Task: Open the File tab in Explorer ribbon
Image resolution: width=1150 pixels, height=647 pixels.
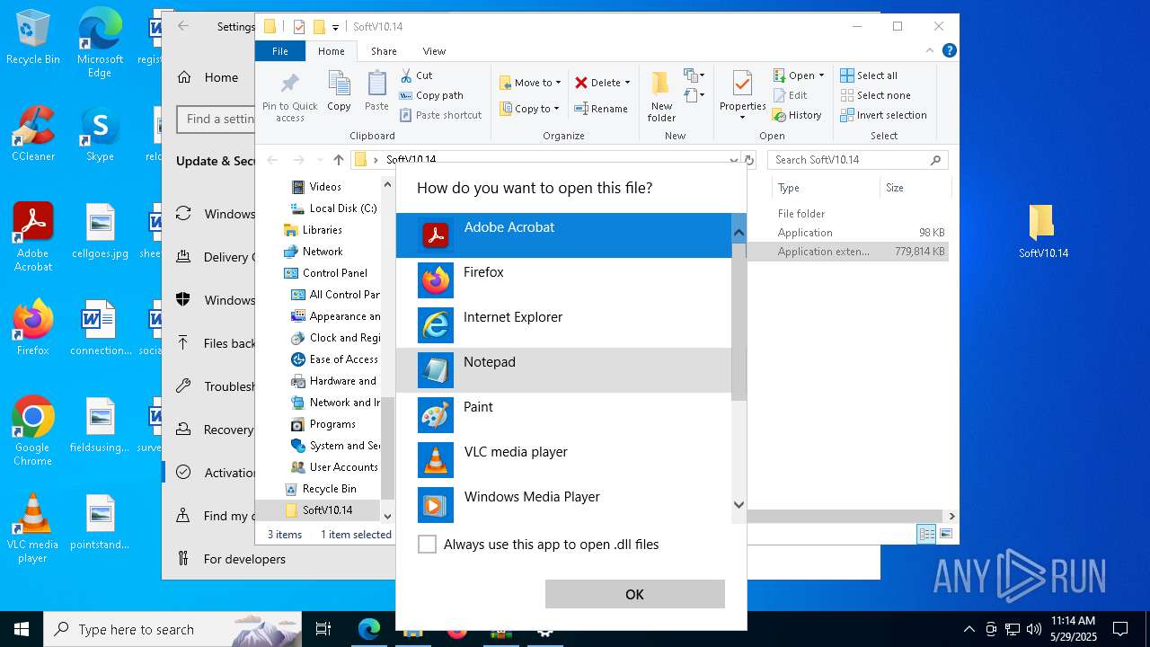Action: [280, 51]
